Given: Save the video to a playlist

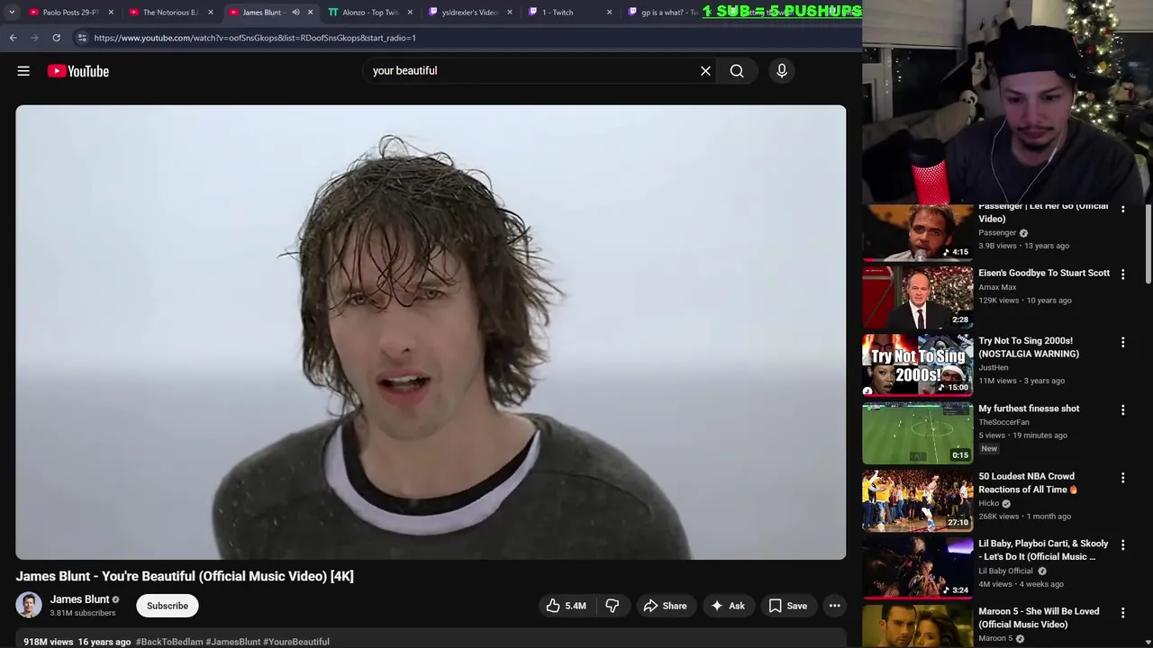Looking at the screenshot, I should [788, 606].
